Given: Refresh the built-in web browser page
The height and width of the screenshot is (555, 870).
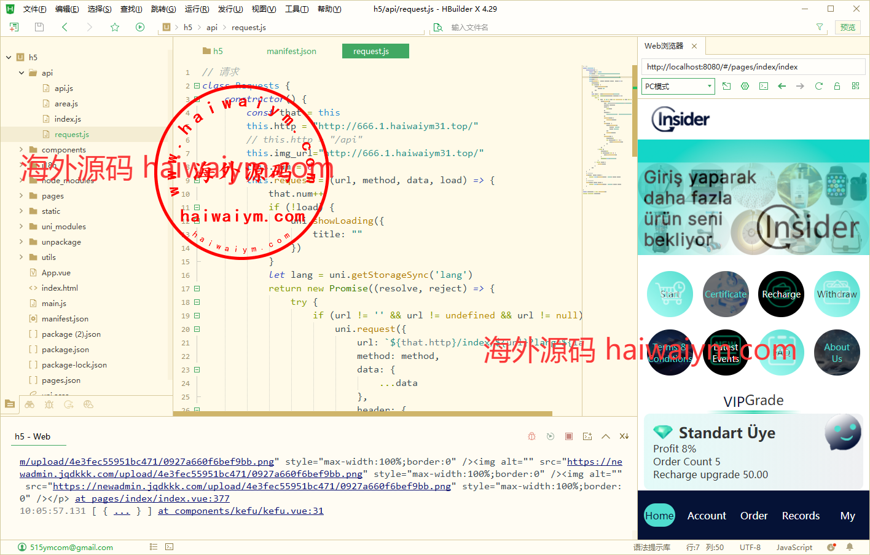Looking at the screenshot, I should click(x=818, y=86).
